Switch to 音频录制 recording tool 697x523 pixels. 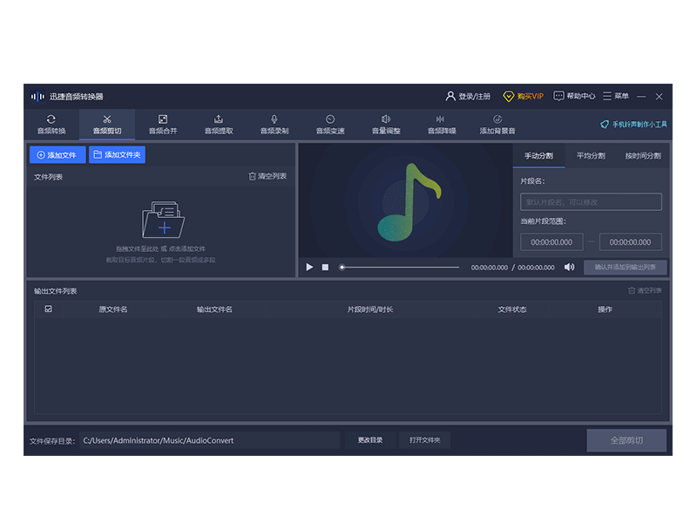pyautogui.click(x=274, y=124)
